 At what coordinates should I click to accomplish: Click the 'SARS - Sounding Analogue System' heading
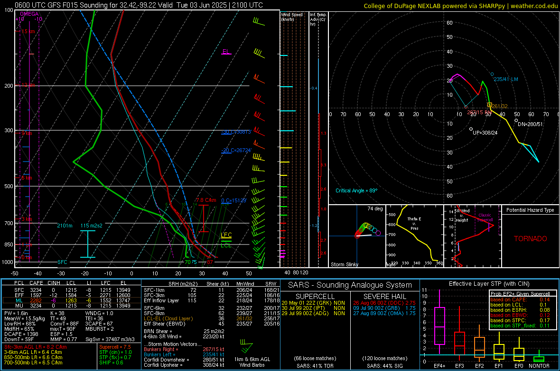click(x=350, y=285)
